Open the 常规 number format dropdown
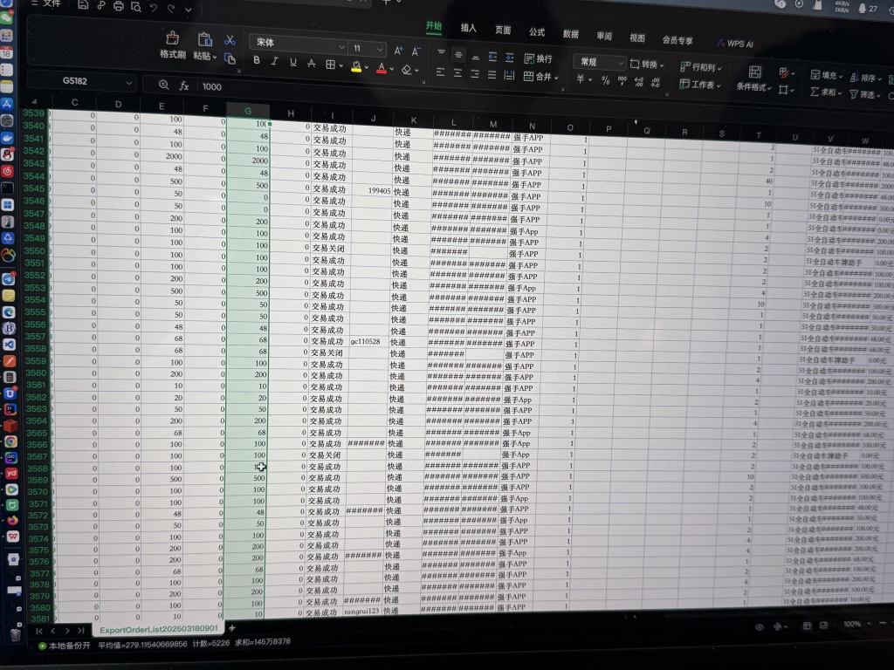 622,64
